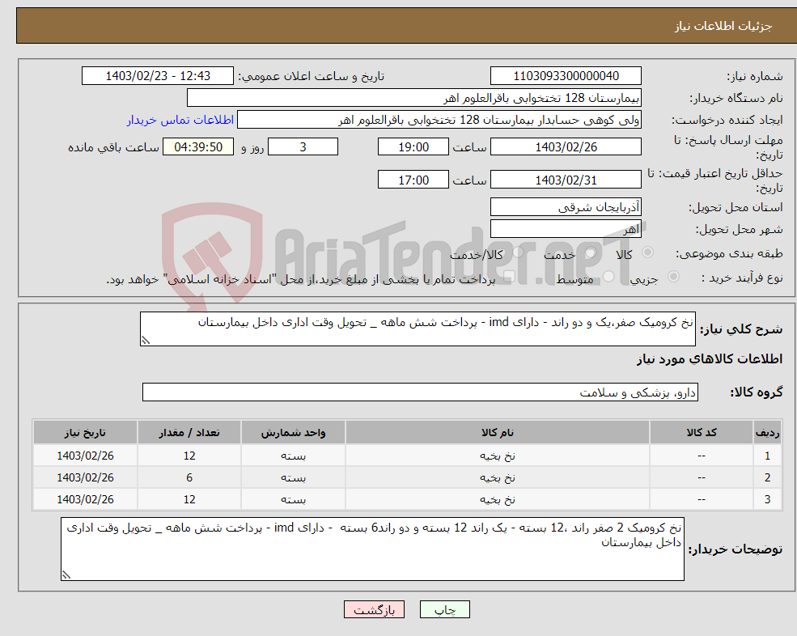
Task: Click the واحد شمارش column header
Action: 293,433
